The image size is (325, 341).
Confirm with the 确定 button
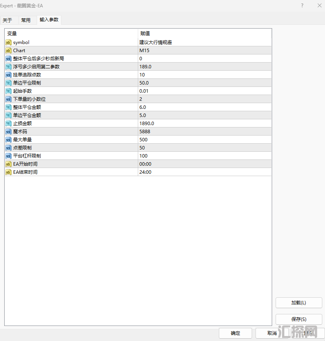point(235,333)
